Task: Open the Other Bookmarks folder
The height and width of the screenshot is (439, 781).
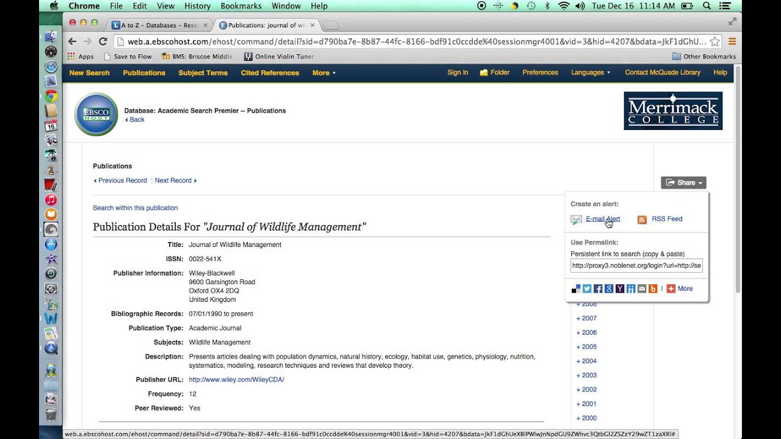Action: tap(704, 56)
